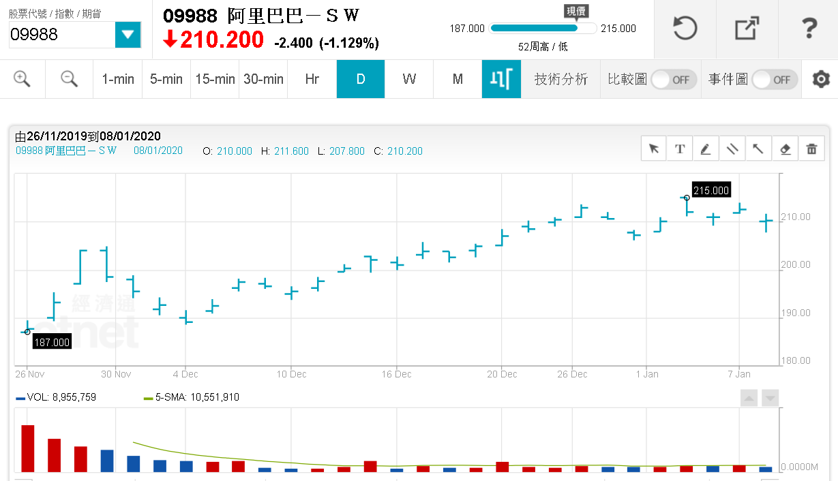Click the 52周高 / 低 label
The image size is (838, 481).
point(543,46)
